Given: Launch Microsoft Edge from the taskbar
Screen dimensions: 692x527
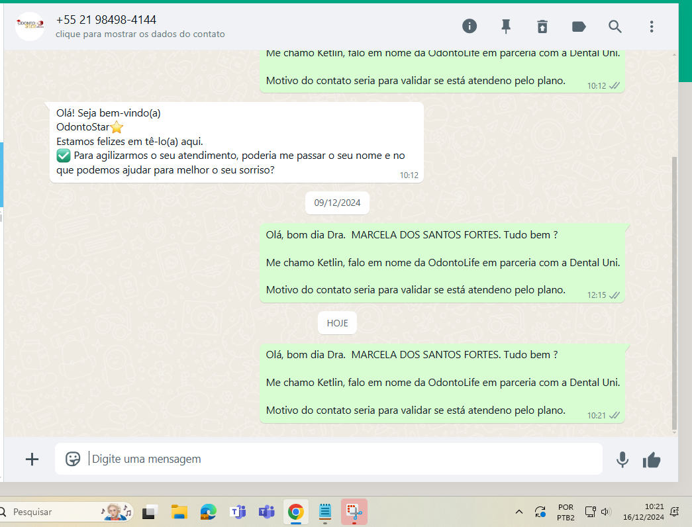Looking at the screenshot, I should pos(209,512).
